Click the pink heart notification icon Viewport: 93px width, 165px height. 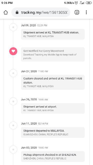13,51
